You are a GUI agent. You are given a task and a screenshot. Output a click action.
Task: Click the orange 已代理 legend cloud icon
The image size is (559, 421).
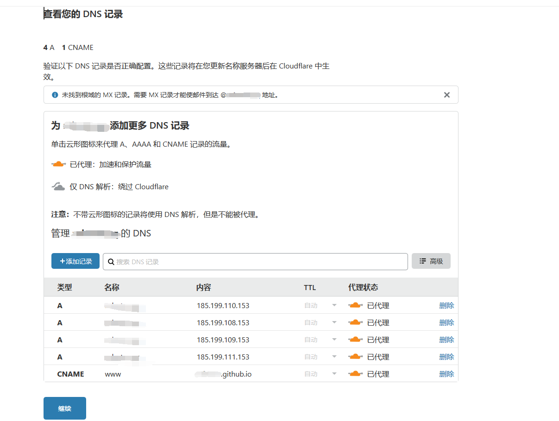click(x=58, y=164)
